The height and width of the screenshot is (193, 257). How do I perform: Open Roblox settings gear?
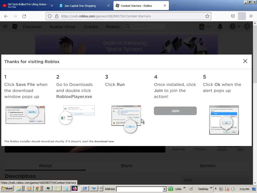tap(247, 26)
